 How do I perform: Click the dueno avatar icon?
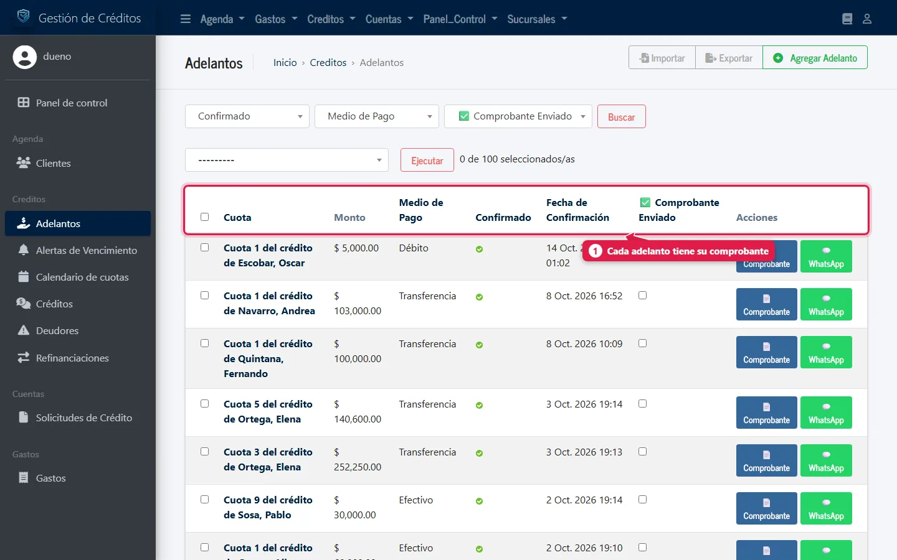(25, 57)
